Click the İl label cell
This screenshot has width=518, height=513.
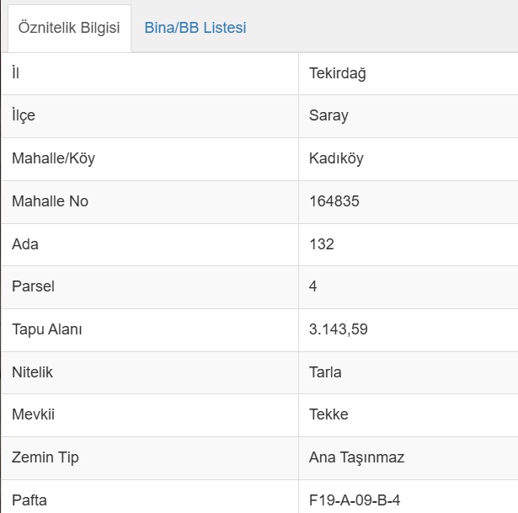[x=150, y=73]
